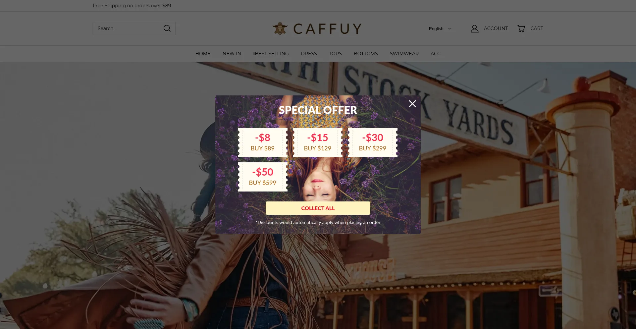The width and height of the screenshot is (636, 329).
Task: Collect all discount coupons
Action: coord(318,208)
